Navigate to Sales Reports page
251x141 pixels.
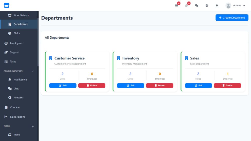[x=18, y=117]
